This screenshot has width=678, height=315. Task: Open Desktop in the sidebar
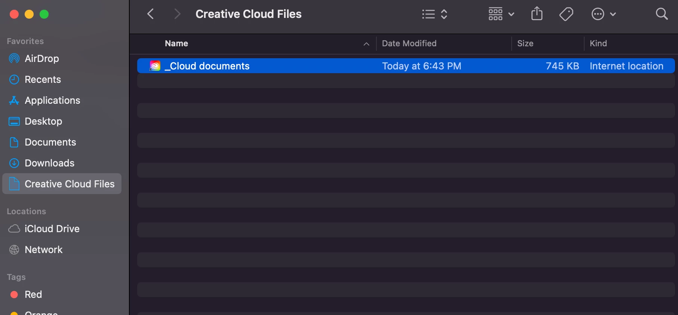62,121
